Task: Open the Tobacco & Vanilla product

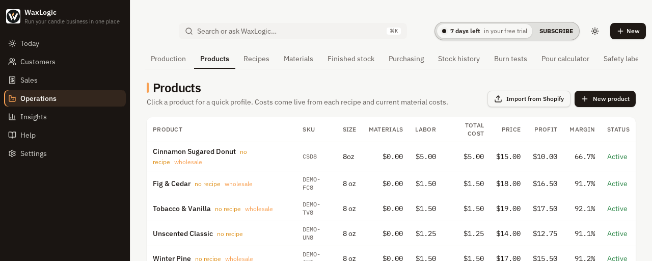Action: click(182, 208)
